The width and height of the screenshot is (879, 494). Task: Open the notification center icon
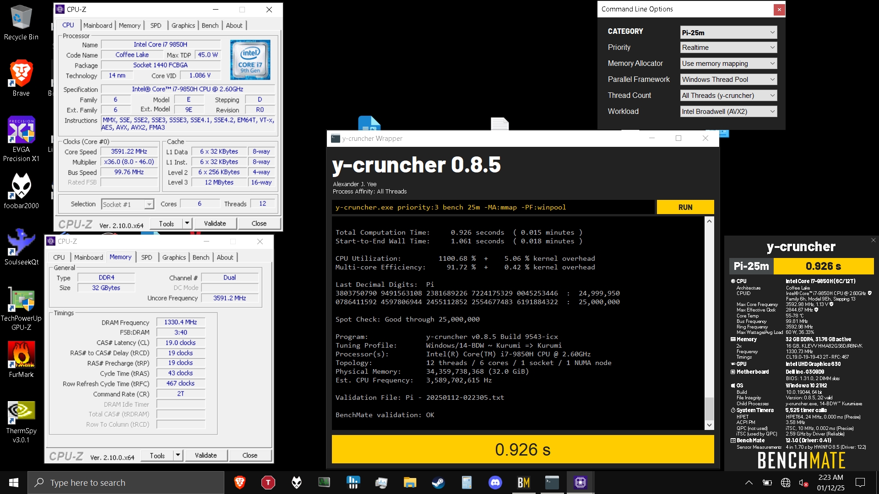coord(860,483)
